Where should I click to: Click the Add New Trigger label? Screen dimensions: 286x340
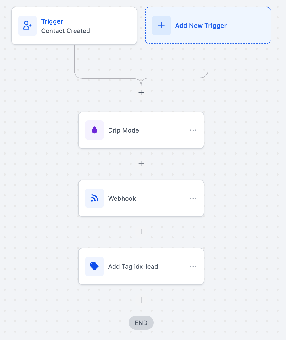pyautogui.click(x=201, y=26)
